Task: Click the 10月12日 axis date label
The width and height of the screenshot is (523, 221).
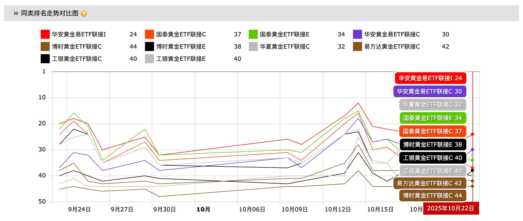Action: (338, 209)
